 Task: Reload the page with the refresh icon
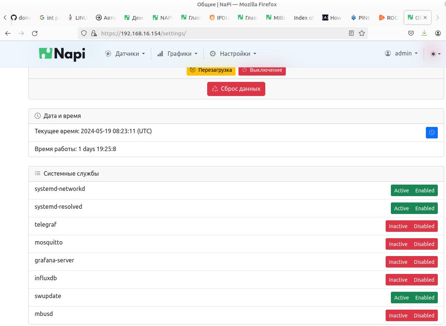(x=35, y=33)
